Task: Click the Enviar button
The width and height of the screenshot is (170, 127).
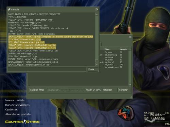Action: (x=93, y=69)
